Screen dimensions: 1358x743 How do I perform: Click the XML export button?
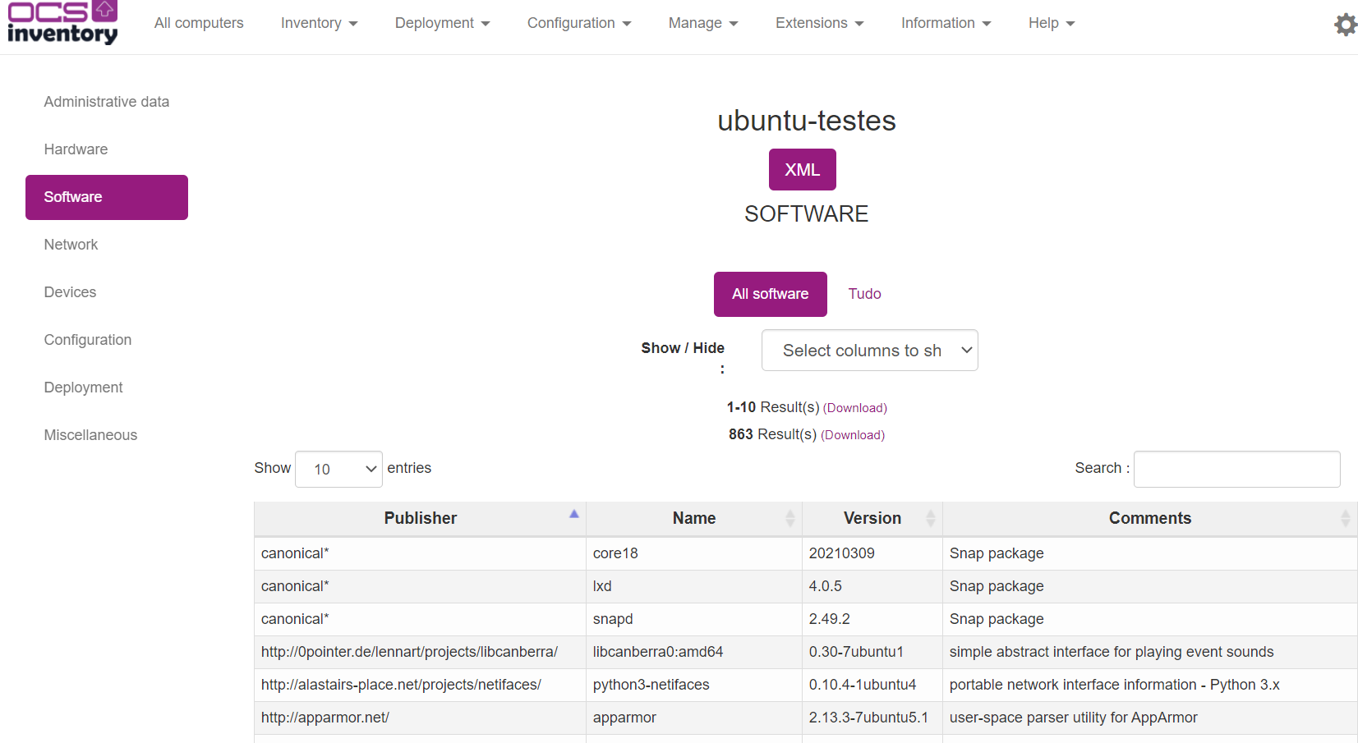(x=803, y=169)
